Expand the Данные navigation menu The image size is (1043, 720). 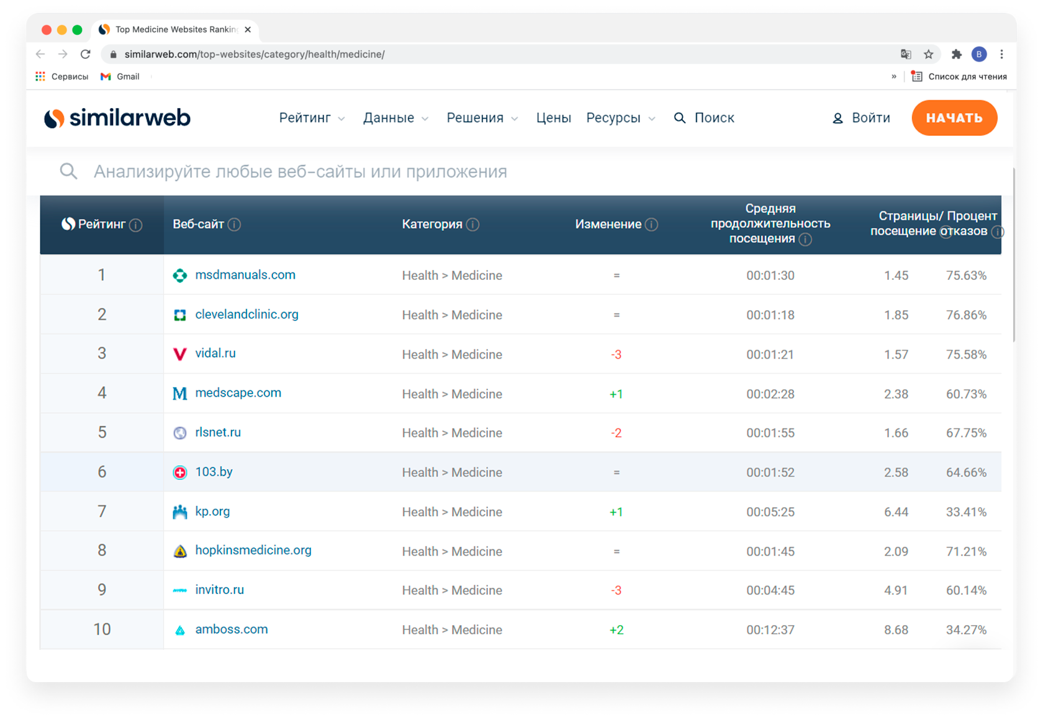tap(395, 118)
